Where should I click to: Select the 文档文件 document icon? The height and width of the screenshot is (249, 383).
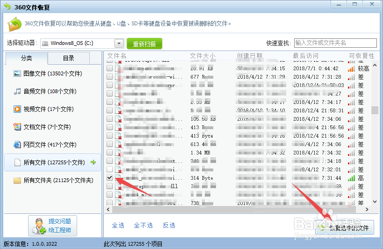pos(17,127)
